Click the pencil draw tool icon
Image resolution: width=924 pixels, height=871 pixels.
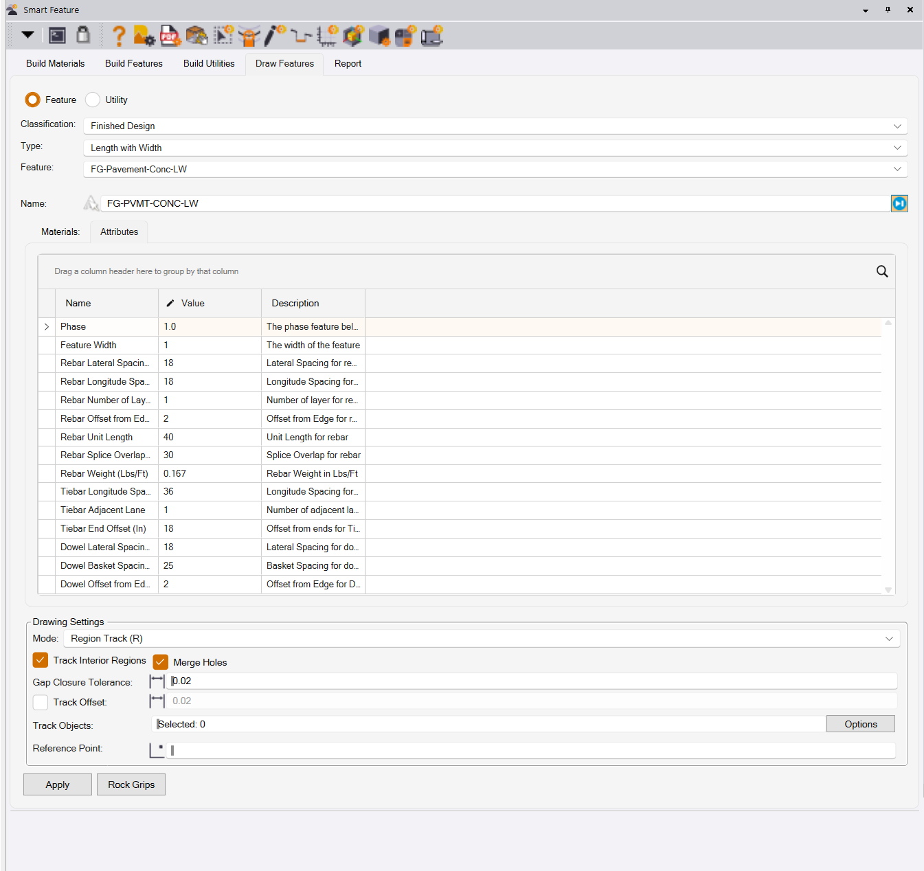click(275, 35)
